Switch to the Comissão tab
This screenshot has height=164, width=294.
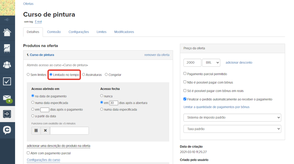point(54,32)
